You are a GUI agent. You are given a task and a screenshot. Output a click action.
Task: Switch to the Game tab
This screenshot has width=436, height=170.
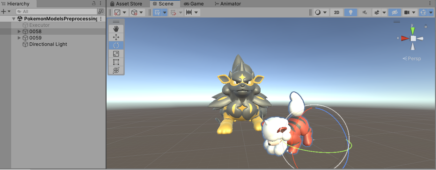[194, 4]
